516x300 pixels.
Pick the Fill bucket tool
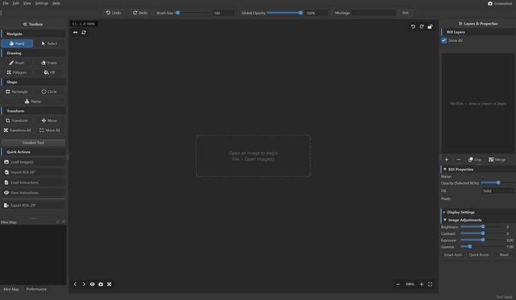[49, 73]
